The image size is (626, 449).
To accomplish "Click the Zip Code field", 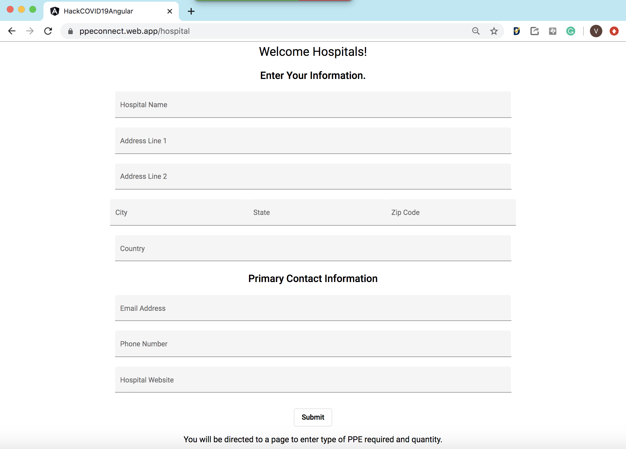I will pos(451,212).
